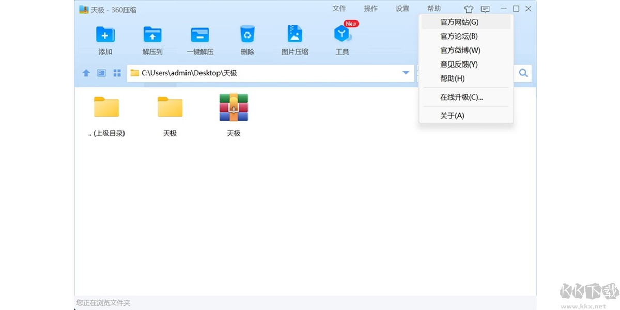Viewport: 620px width, 310px height.
Task: Click the up-level navigation arrow icon
Action: click(x=86, y=73)
